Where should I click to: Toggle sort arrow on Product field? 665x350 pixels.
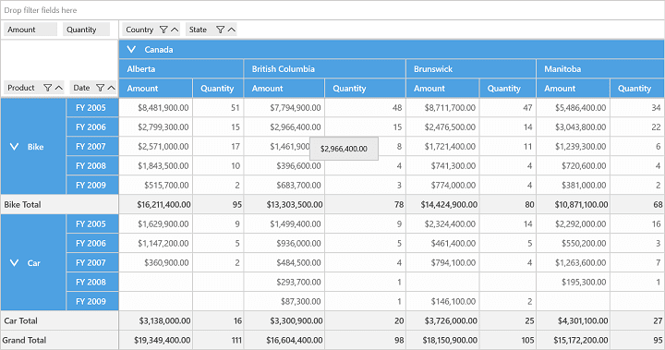(59, 88)
